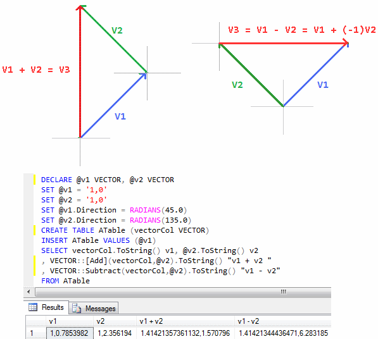This screenshot has width=378, height=339.
Task: Click cell 1.41421344436471,6.283185
Action: click(x=283, y=333)
